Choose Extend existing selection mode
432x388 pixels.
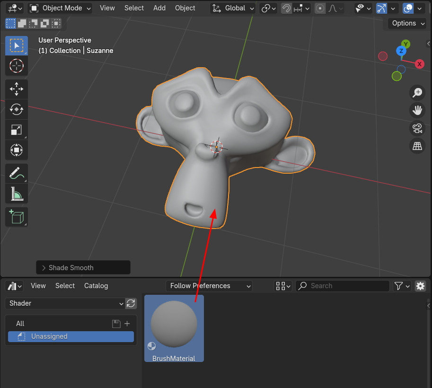(22, 24)
